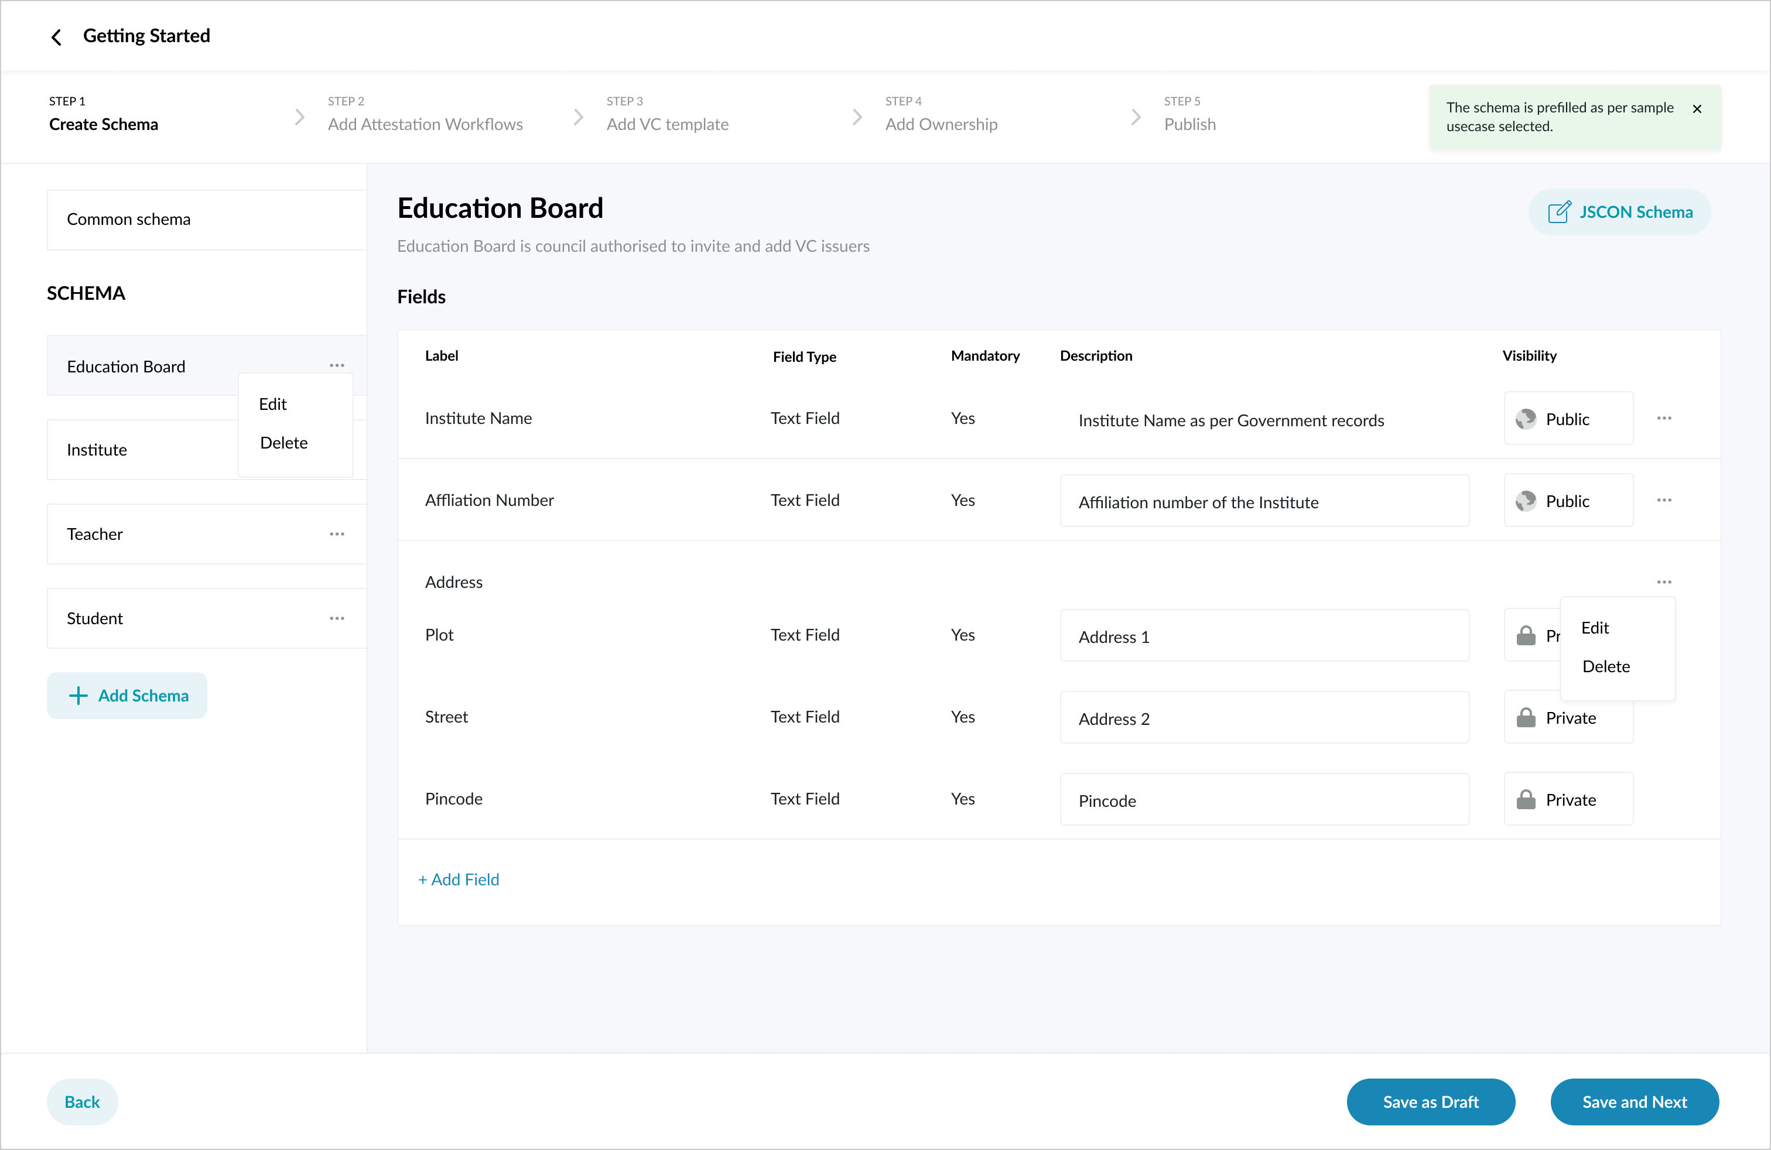Change visibility dropdown for Pincode field
The image size is (1771, 1150).
tap(1568, 800)
